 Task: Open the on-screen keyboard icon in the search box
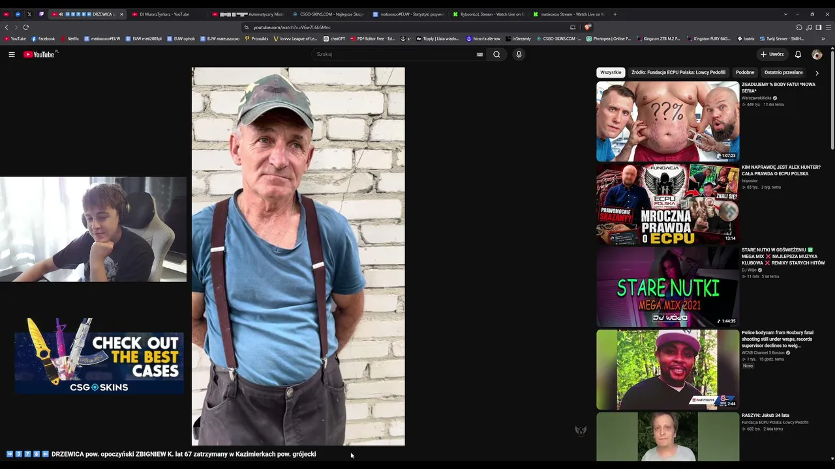click(480, 54)
